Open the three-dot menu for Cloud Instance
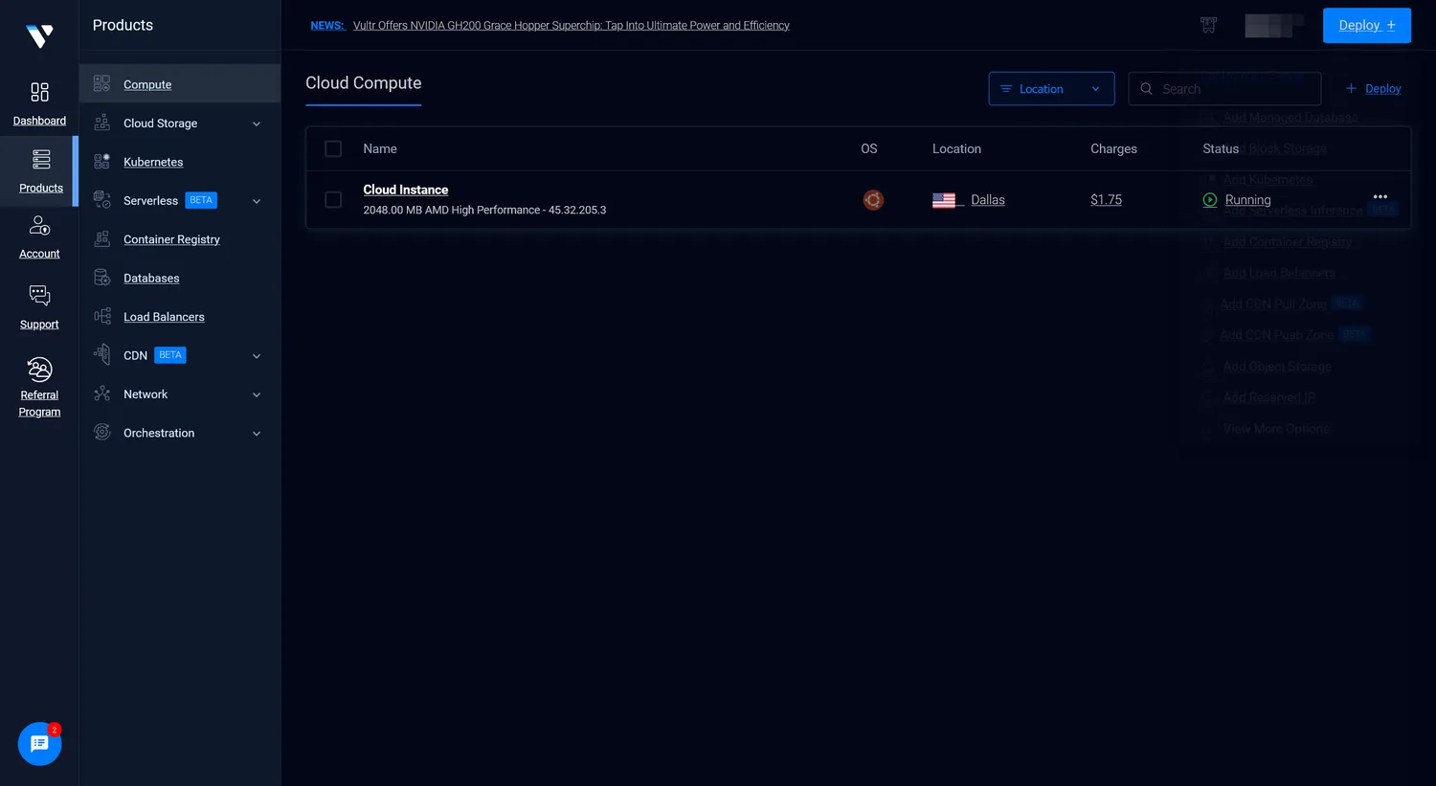The image size is (1436, 786). pyautogui.click(x=1380, y=196)
